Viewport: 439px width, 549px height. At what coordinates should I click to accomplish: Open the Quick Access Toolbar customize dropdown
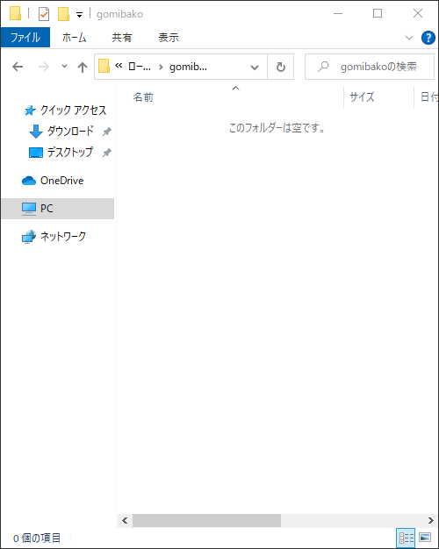pos(80,15)
